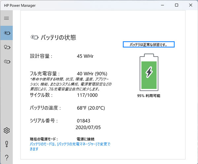Click the 95% 利用可能 label
198x164 pixels.
coord(149,96)
